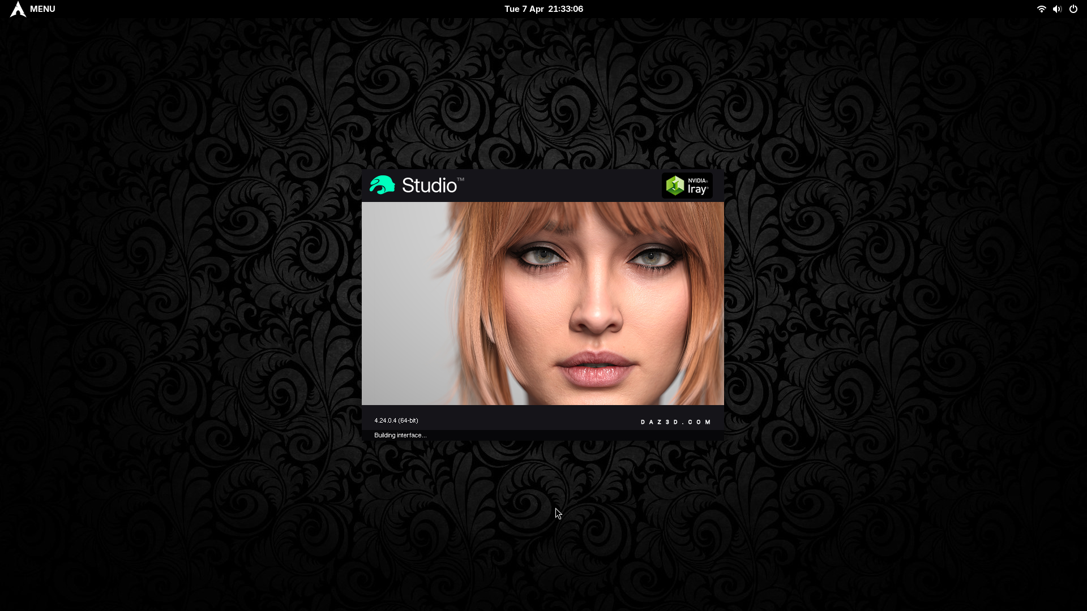The width and height of the screenshot is (1087, 611).
Task: Click the splash header bar beside Studio
Action: pyautogui.click(x=560, y=186)
